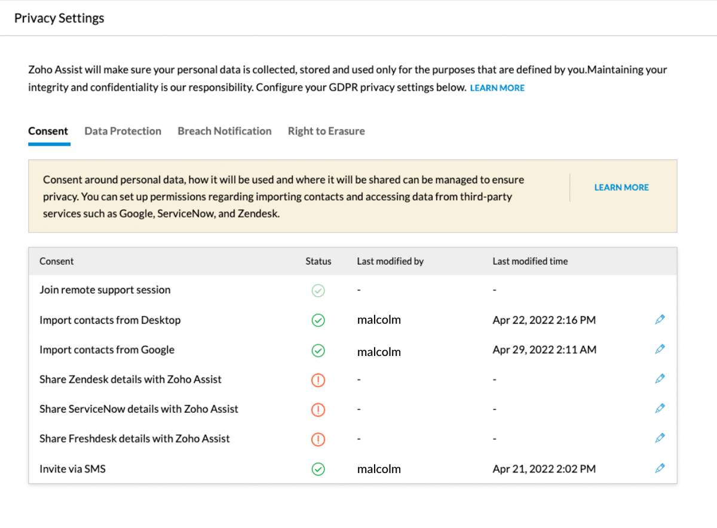Viewport: 717px width, 528px height.
Task: Click green check status for Import from Desktop
Action: click(318, 321)
